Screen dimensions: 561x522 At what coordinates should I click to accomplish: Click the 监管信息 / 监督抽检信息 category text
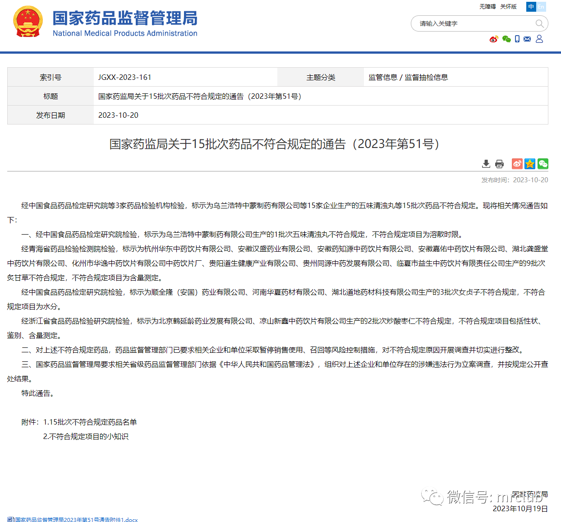pyautogui.click(x=408, y=77)
